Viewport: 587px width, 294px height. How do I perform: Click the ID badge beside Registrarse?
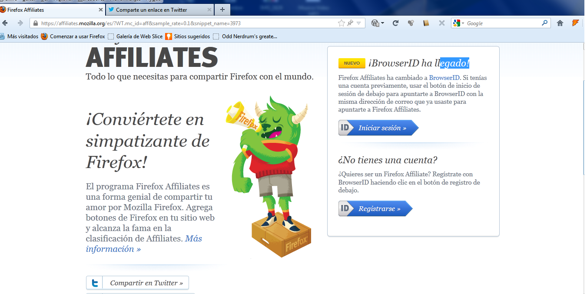346,208
